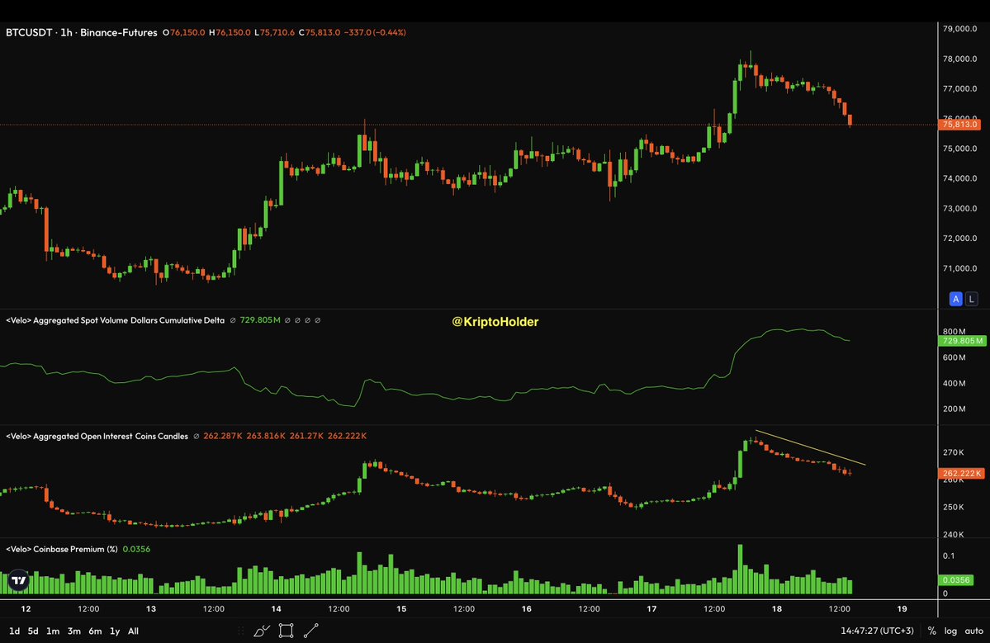Select the rectangle shape drawing tool
The image size is (990, 643).
286,631
